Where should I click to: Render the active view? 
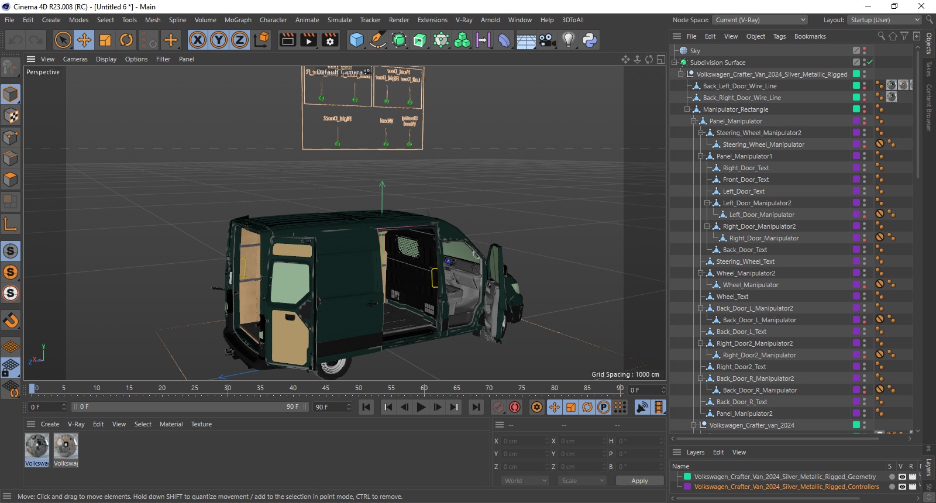(x=288, y=40)
